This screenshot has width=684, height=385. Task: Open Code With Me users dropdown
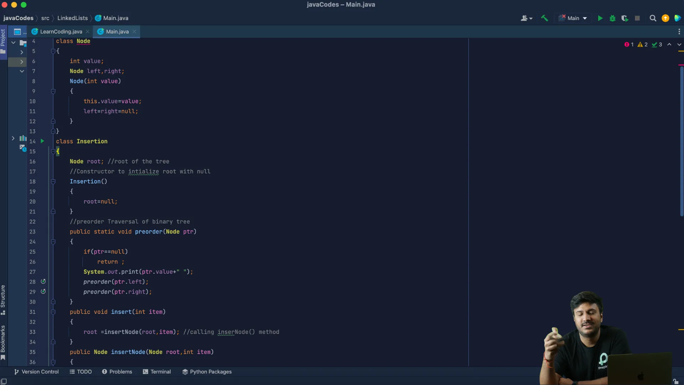coord(527,18)
